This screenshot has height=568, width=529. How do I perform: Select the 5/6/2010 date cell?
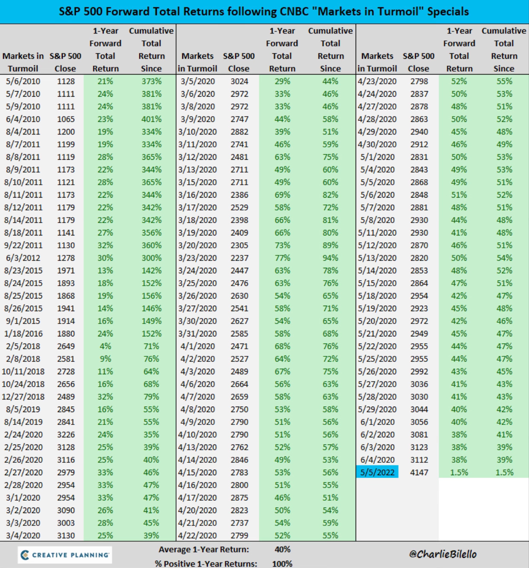tap(23, 81)
